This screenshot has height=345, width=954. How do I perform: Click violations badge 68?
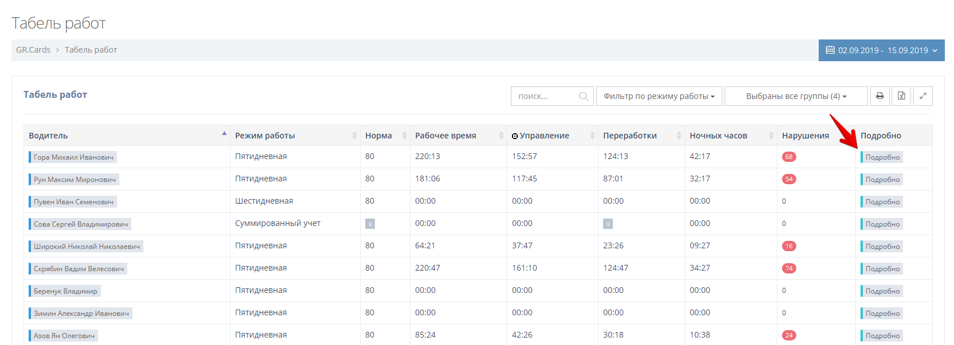pos(789,157)
